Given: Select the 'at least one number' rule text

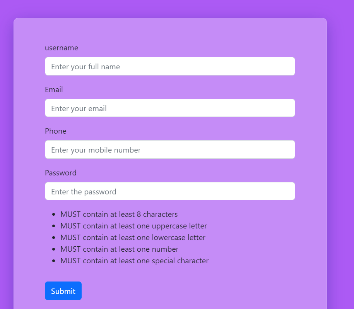Looking at the screenshot, I should pos(144,249).
